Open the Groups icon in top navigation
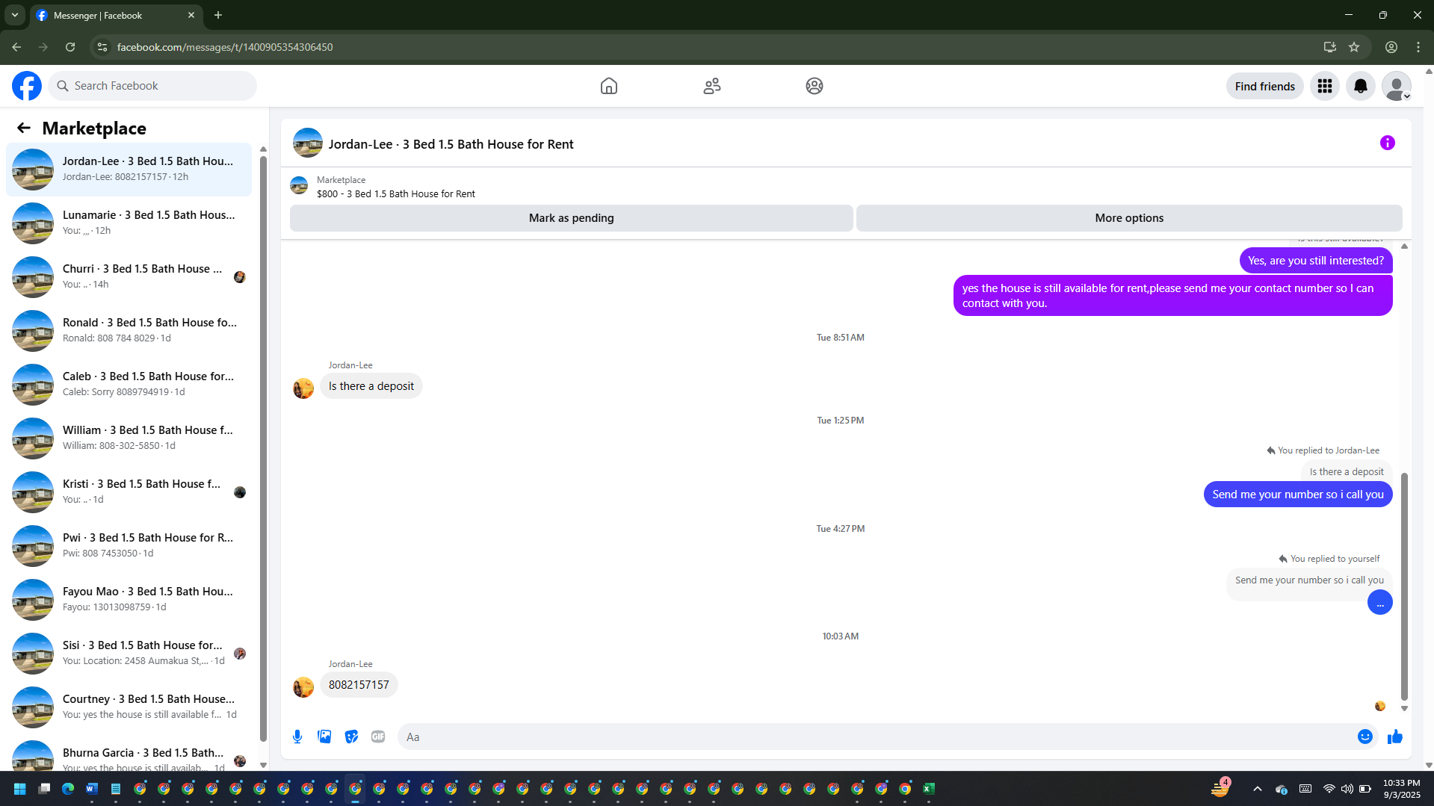The image size is (1434, 806). pos(815,86)
